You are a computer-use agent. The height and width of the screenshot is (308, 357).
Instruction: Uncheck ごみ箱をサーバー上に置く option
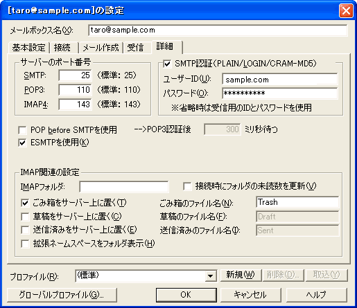click(25, 203)
